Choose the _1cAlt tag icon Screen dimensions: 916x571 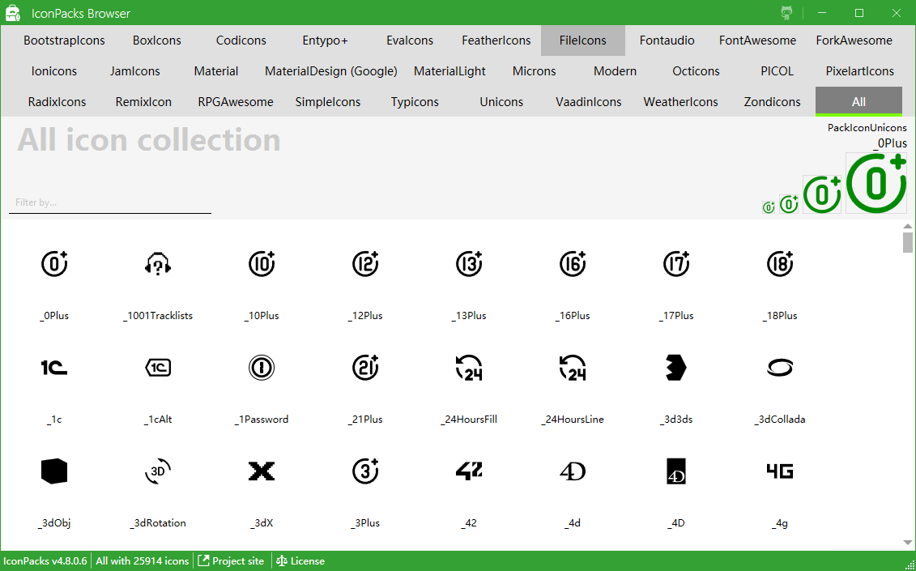pyautogui.click(x=158, y=368)
